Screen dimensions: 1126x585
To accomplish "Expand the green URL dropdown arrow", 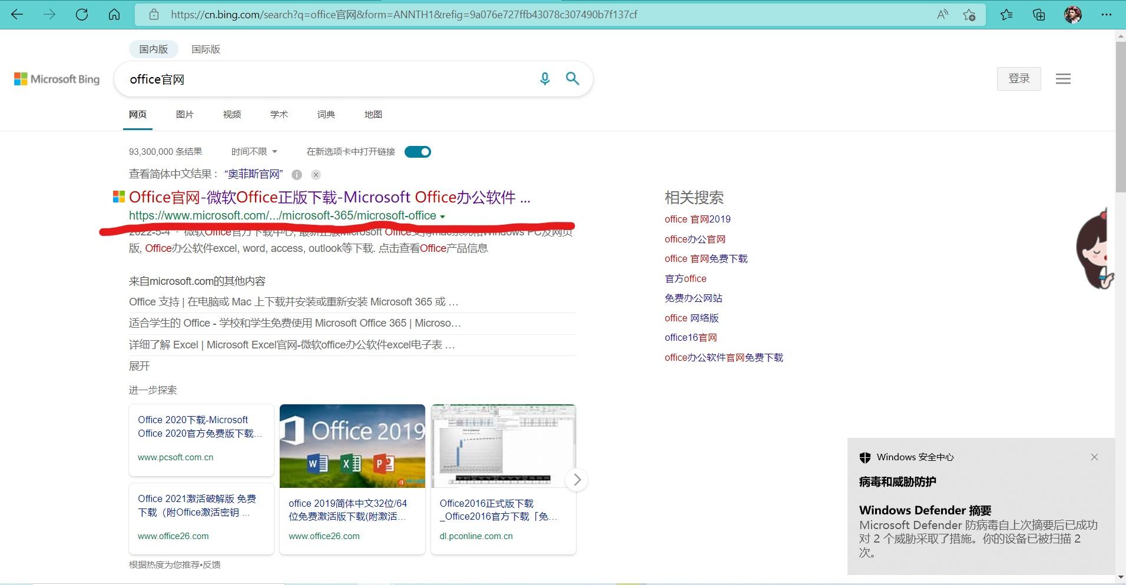I will [442, 217].
